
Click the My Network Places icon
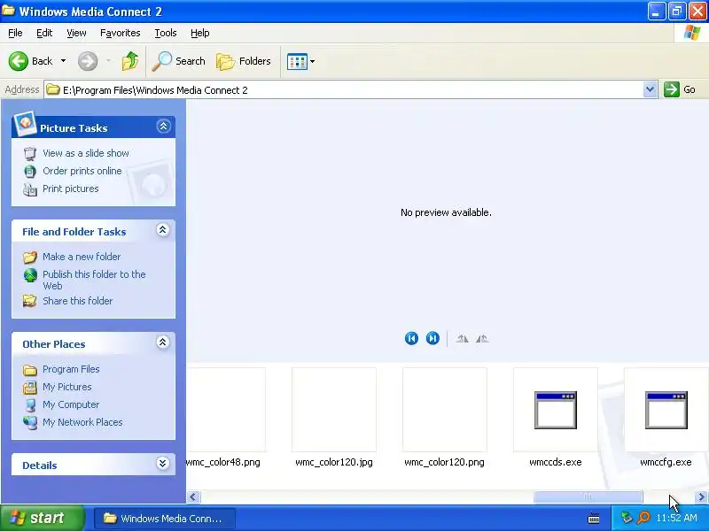click(30, 423)
